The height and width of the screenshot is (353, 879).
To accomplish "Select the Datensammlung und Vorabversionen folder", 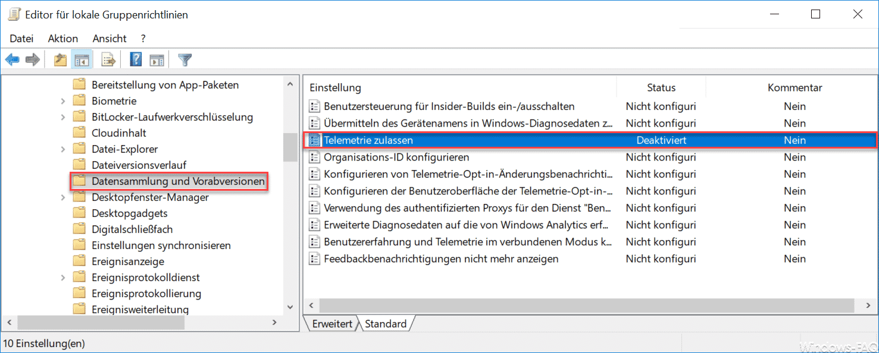I will (x=177, y=181).
